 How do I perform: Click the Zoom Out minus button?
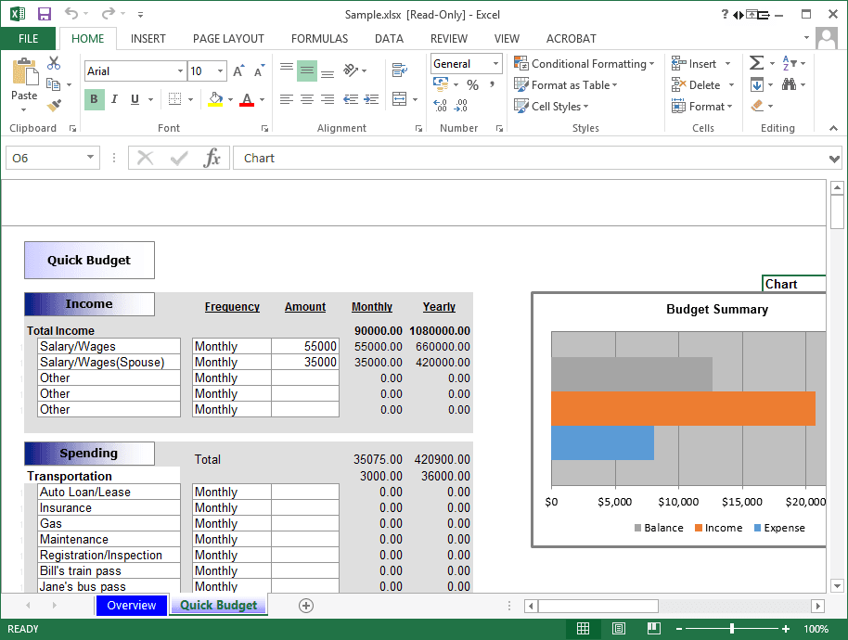[x=679, y=629]
